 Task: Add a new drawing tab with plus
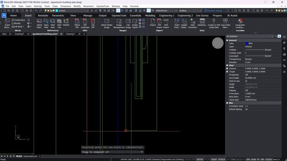84,34
